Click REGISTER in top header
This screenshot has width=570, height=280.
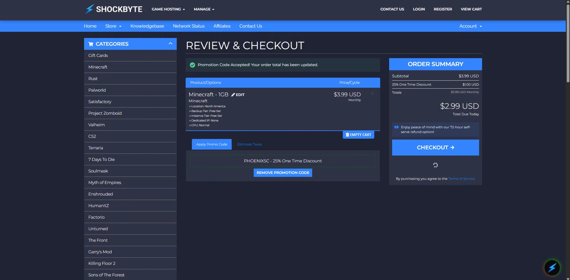point(443,9)
